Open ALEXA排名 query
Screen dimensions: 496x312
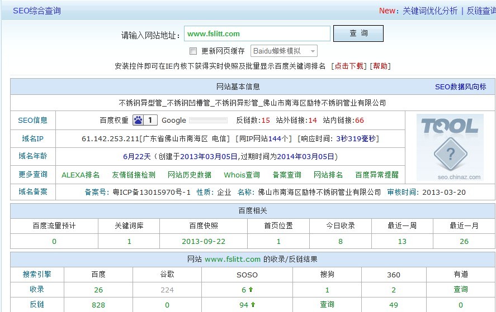[x=81, y=175]
